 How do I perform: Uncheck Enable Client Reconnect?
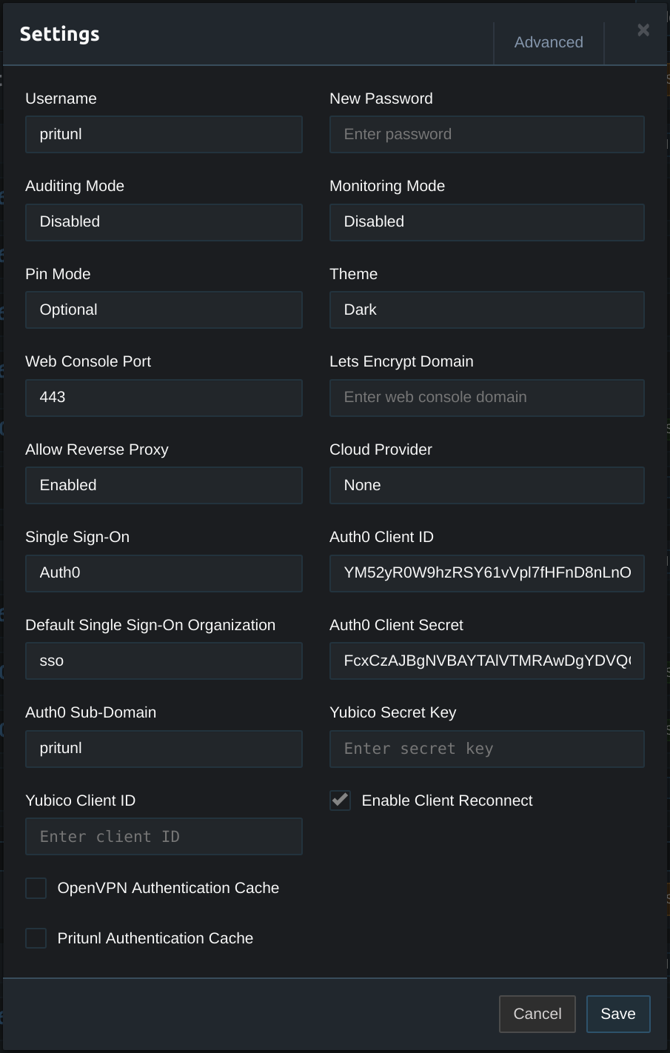pyautogui.click(x=340, y=800)
